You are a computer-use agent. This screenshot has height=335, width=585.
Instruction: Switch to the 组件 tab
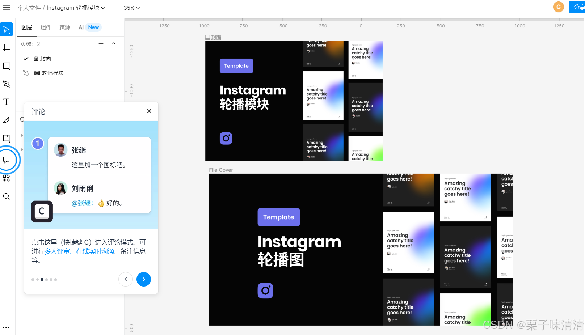46,27
